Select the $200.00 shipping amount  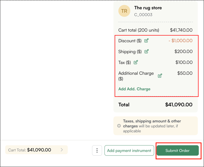pos(183,51)
